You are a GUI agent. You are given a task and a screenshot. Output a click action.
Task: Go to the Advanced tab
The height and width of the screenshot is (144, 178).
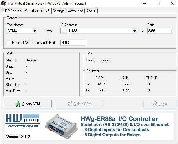tap(75, 11)
